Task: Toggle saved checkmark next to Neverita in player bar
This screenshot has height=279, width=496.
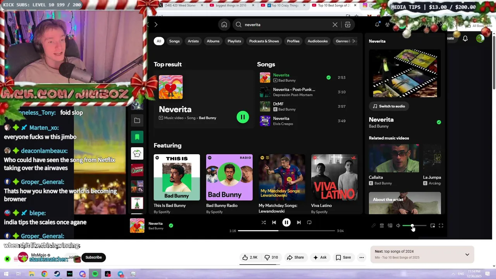Action: tap(171, 226)
